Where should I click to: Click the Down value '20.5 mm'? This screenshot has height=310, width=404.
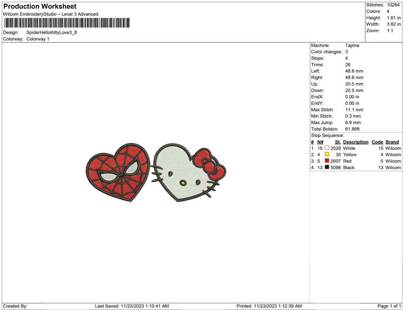coord(354,90)
